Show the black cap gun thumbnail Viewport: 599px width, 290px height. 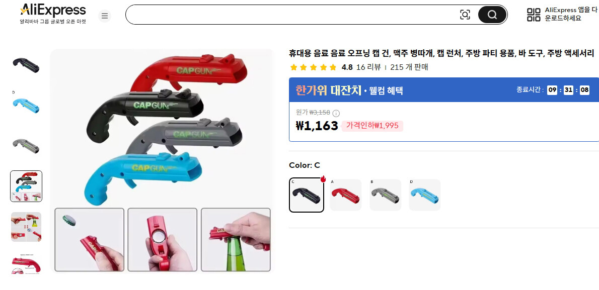tap(26, 65)
